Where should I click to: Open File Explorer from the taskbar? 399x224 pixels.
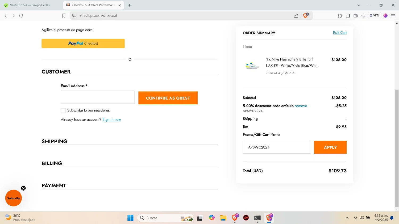point(223,218)
